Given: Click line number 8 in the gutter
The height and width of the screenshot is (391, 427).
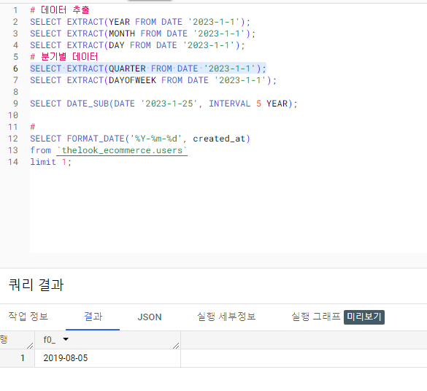Looking at the screenshot, I should (15, 92).
